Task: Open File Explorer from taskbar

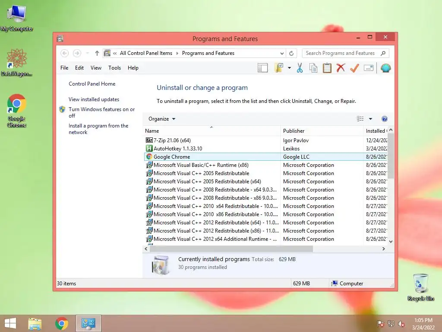Action: pos(35,323)
